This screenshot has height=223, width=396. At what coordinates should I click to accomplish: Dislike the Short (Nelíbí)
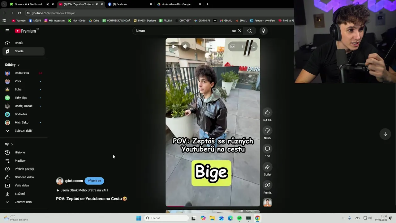click(268, 130)
